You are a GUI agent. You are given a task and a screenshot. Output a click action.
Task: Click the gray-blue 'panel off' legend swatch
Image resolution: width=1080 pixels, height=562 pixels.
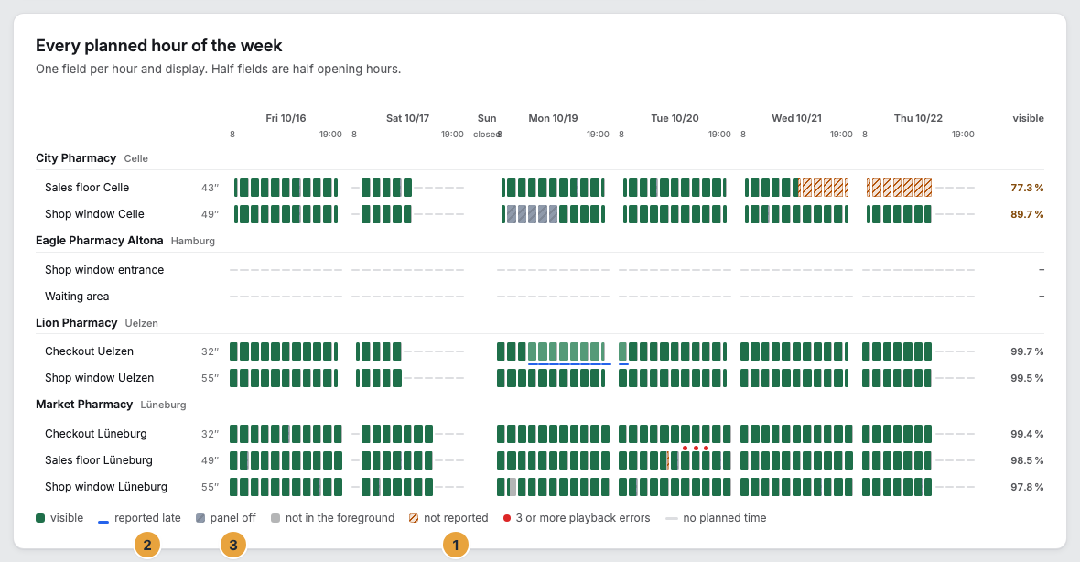[200, 518]
